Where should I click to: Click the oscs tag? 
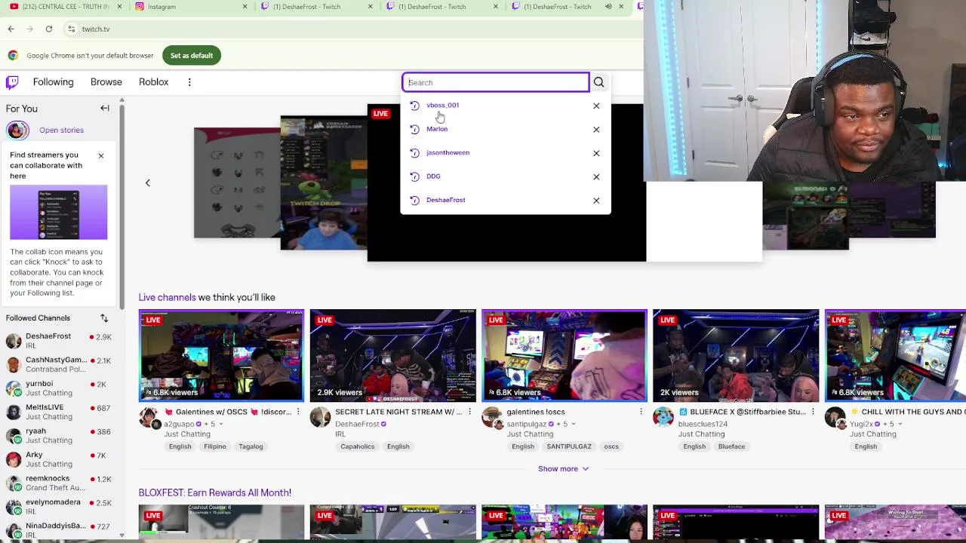pyautogui.click(x=611, y=446)
